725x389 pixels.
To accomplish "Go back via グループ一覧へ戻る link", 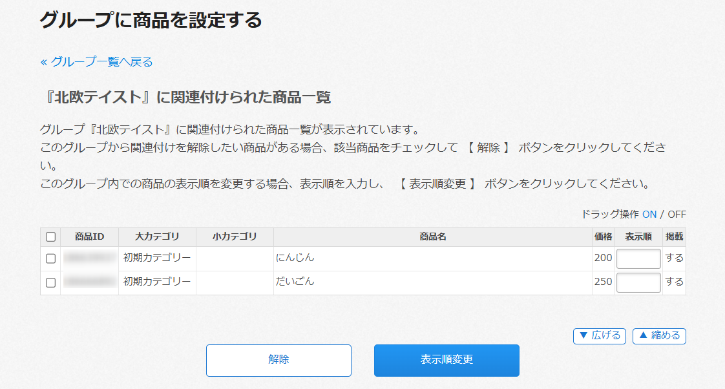I will click(96, 62).
